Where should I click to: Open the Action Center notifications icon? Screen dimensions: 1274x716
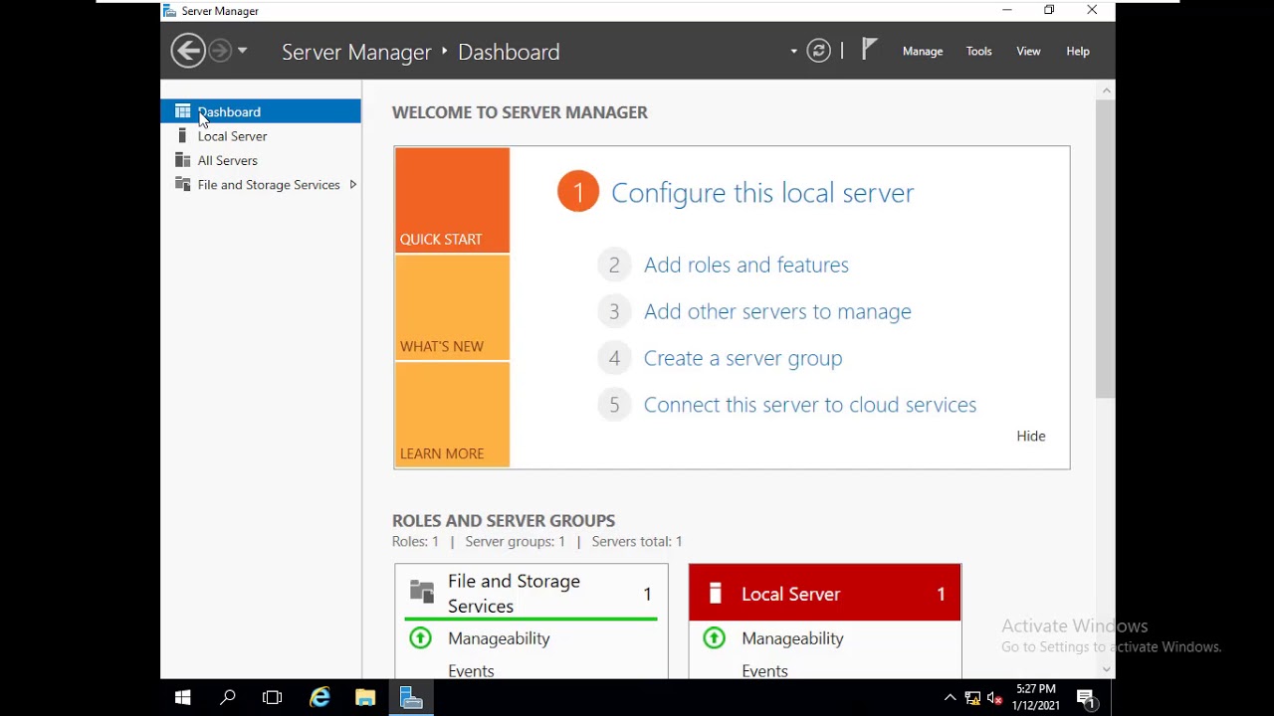(x=1088, y=698)
